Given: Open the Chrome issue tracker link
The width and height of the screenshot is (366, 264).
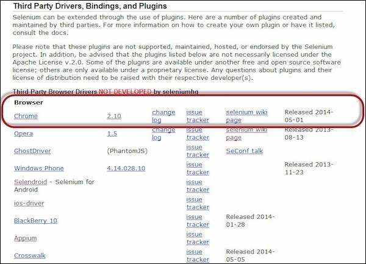Looking at the screenshot, I should pos(198,116).
